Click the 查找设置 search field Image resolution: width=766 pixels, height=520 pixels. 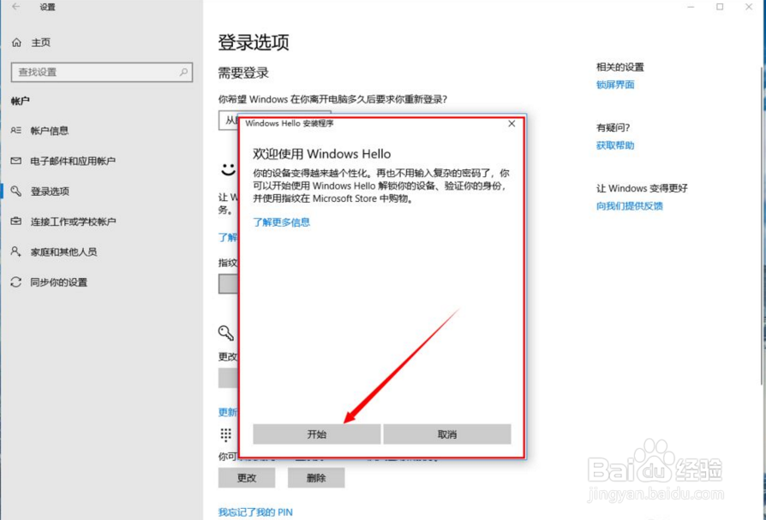(x=102, y=72)
